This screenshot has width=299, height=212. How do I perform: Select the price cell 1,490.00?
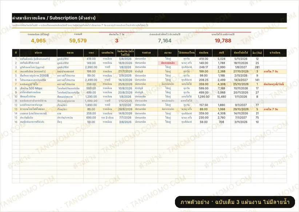click(x=91, y=101)
